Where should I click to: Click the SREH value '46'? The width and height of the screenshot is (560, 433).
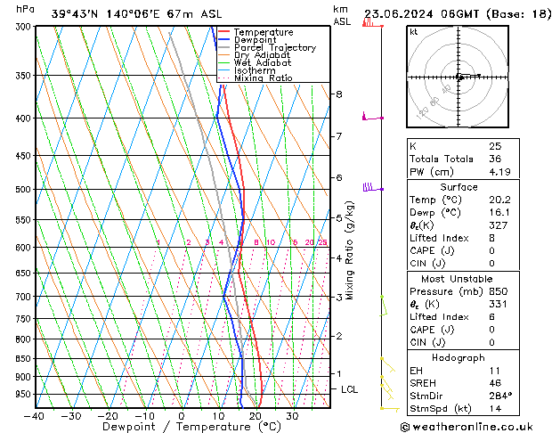[495, 383]
